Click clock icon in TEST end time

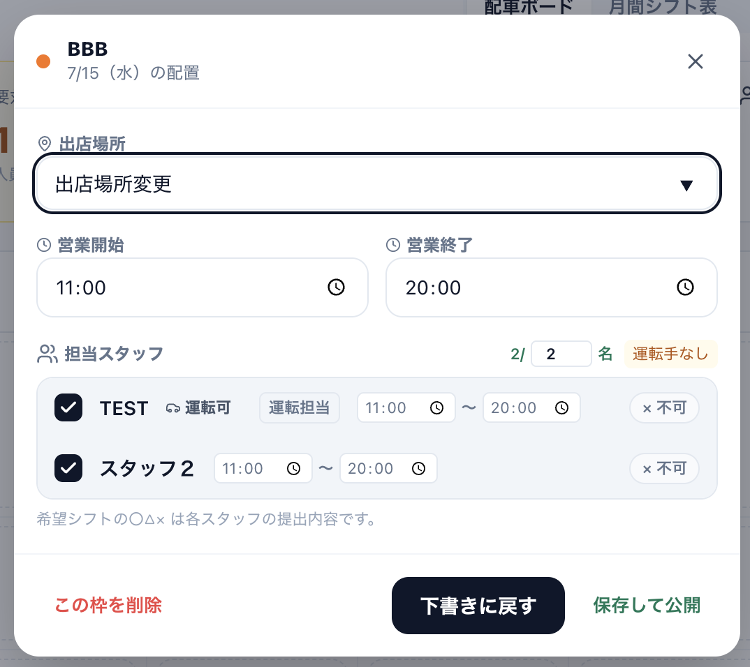point(561,408)
